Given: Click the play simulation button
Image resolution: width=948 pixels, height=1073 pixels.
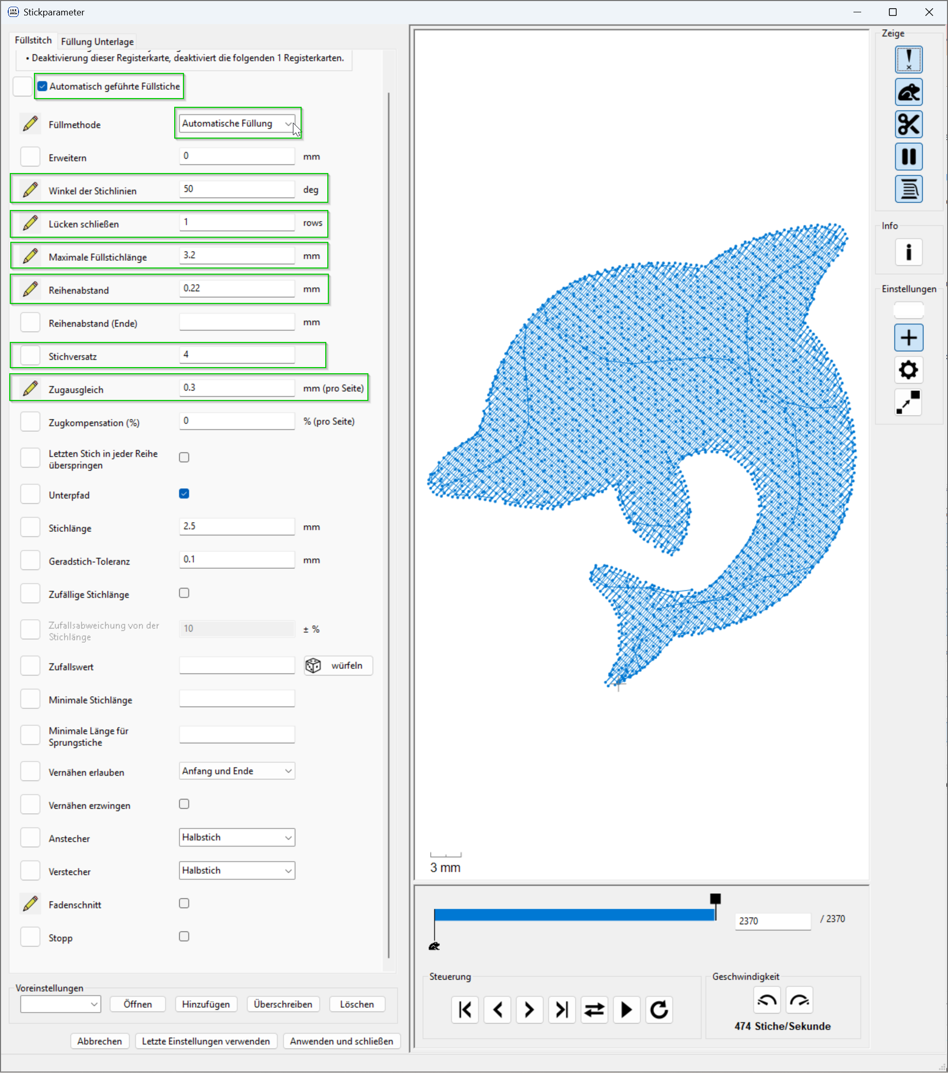Looking at the screenshot, I should (626, 1009).
